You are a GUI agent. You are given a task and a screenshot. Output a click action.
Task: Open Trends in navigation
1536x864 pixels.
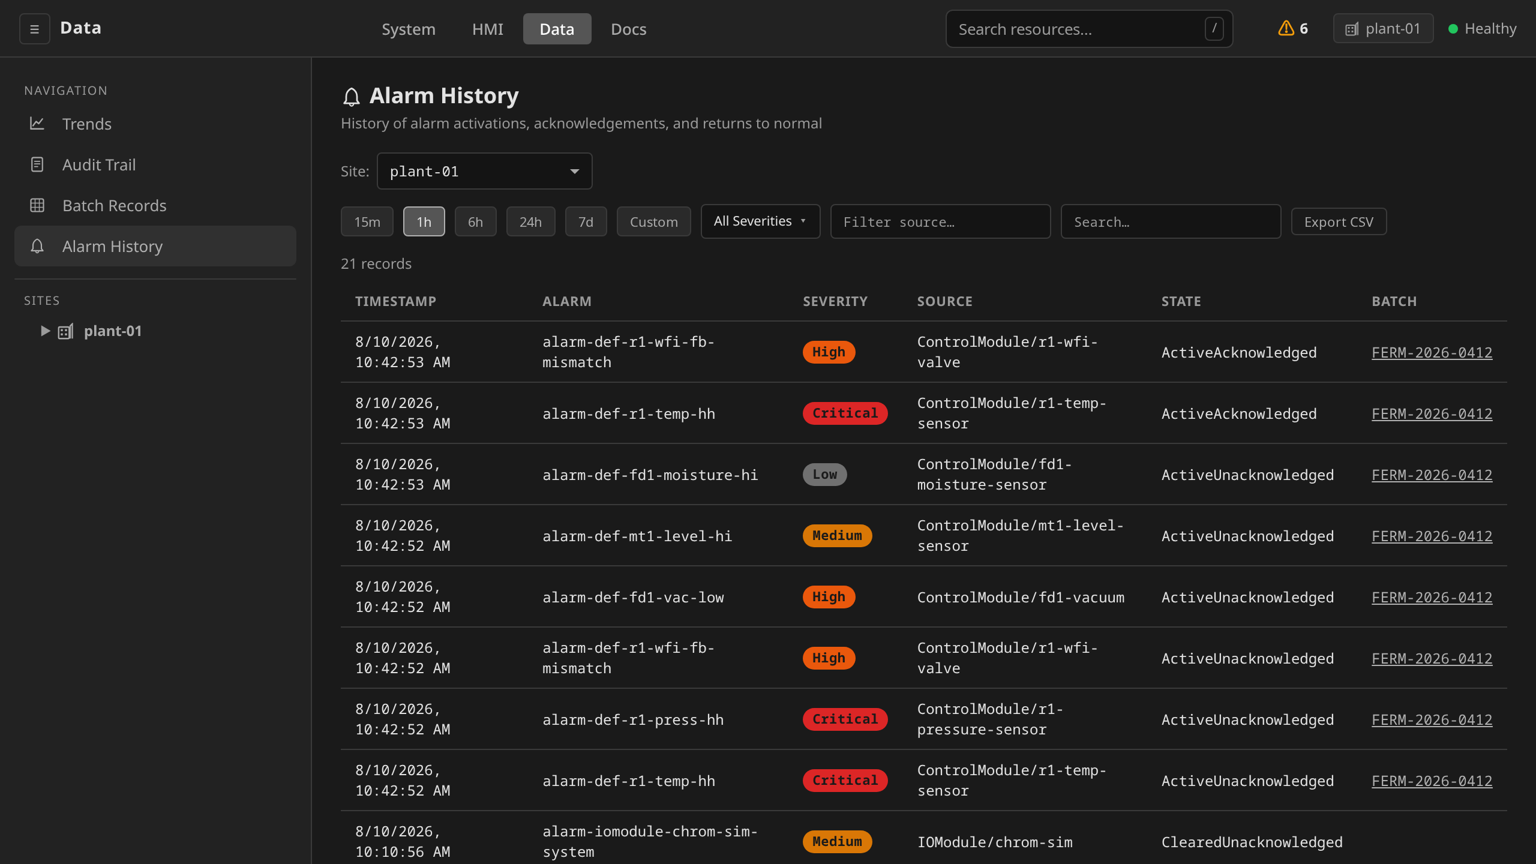[155, 124]
